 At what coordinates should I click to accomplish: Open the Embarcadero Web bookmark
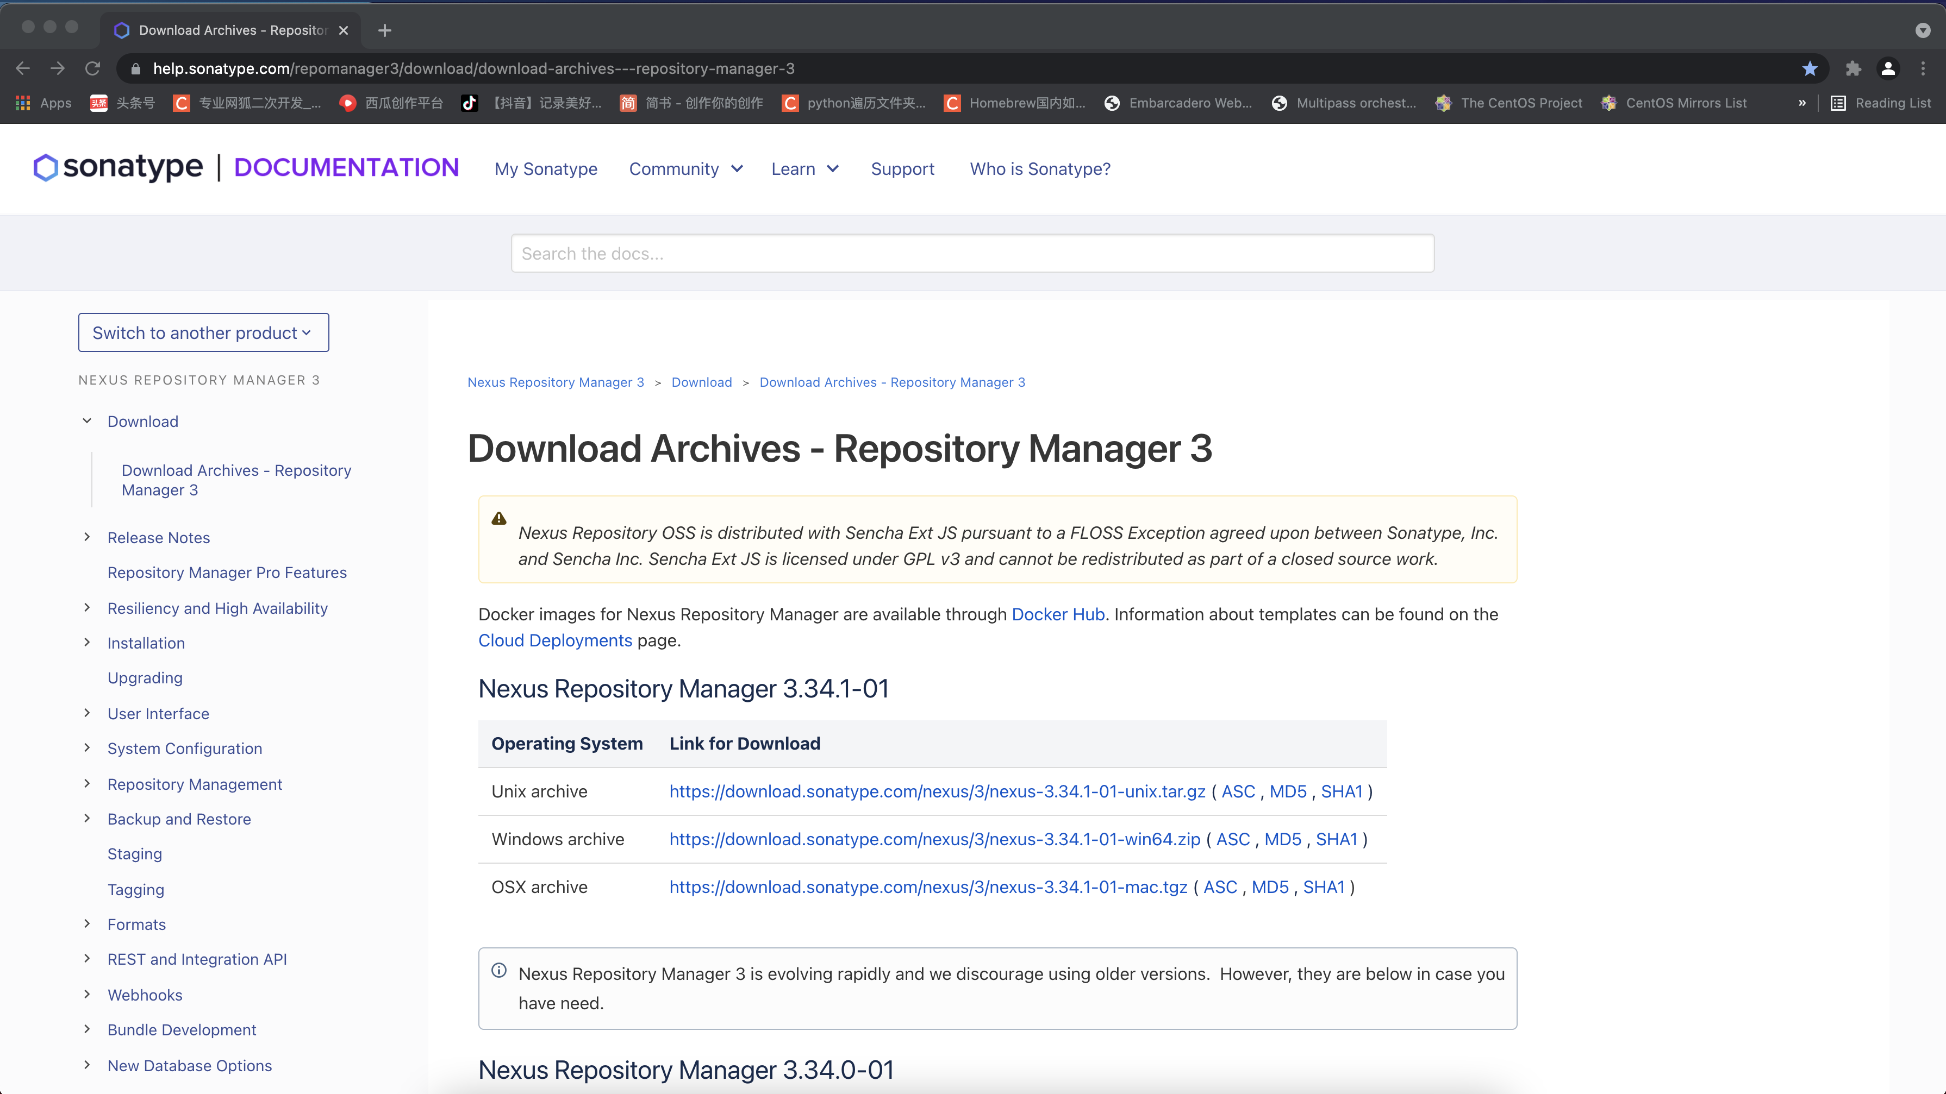pos(1178,103)
